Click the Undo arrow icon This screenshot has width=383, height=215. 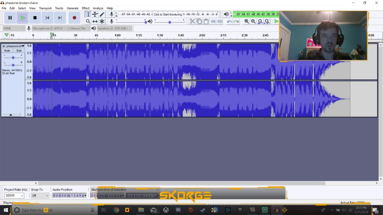click(x=230, y=21)
